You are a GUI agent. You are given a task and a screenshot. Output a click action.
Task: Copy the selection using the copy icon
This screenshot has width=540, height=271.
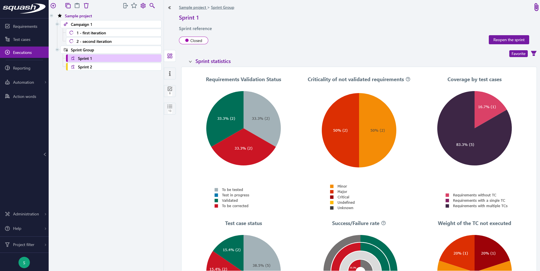click(68, 5)
